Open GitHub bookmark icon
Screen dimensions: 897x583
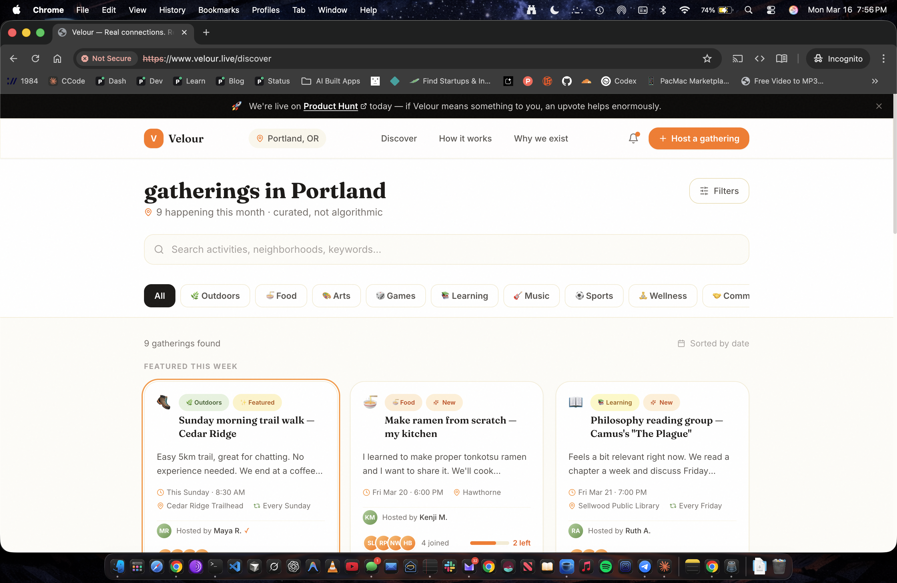pyautogui.click(x=567, y=81)
